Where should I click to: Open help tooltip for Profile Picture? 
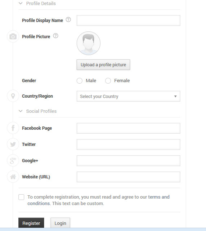56,36
